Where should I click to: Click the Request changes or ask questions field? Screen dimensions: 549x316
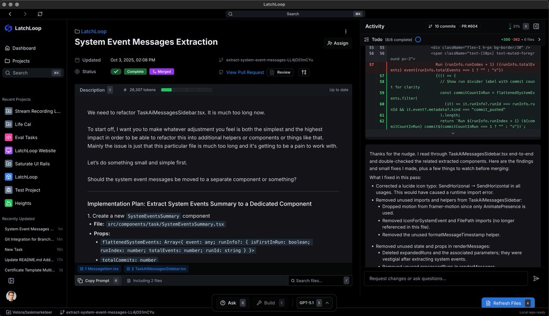(x=445, y=278)
